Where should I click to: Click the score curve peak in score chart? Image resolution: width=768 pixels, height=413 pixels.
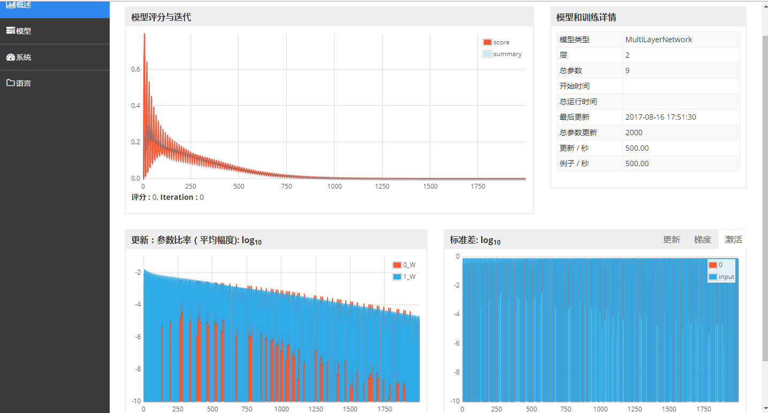(145, 35)
